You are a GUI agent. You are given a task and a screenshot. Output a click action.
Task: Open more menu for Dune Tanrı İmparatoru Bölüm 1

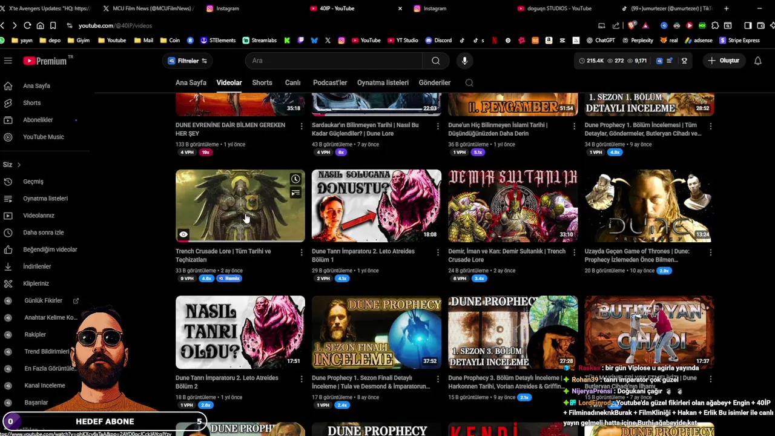[438, 252]
